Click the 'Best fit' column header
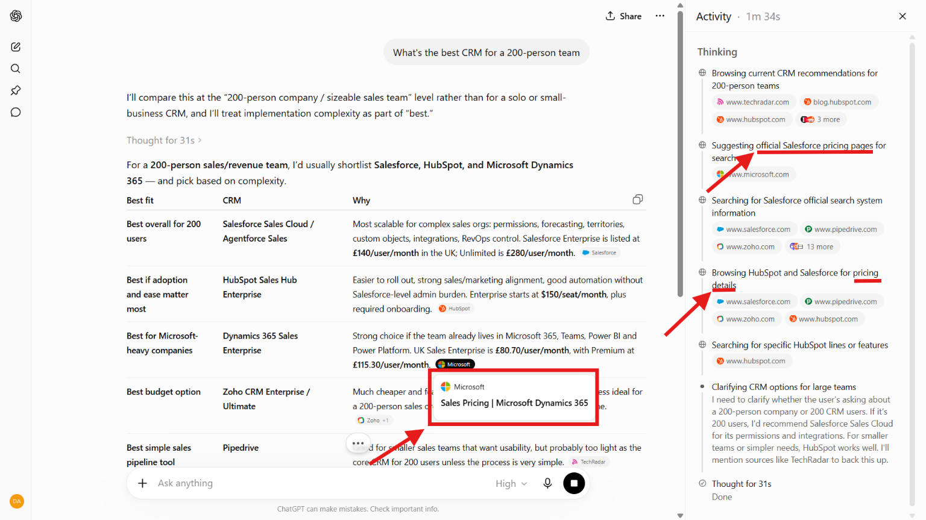Image resolution: width=926 pixels, height=520 pixels. (x=140, y=201)
